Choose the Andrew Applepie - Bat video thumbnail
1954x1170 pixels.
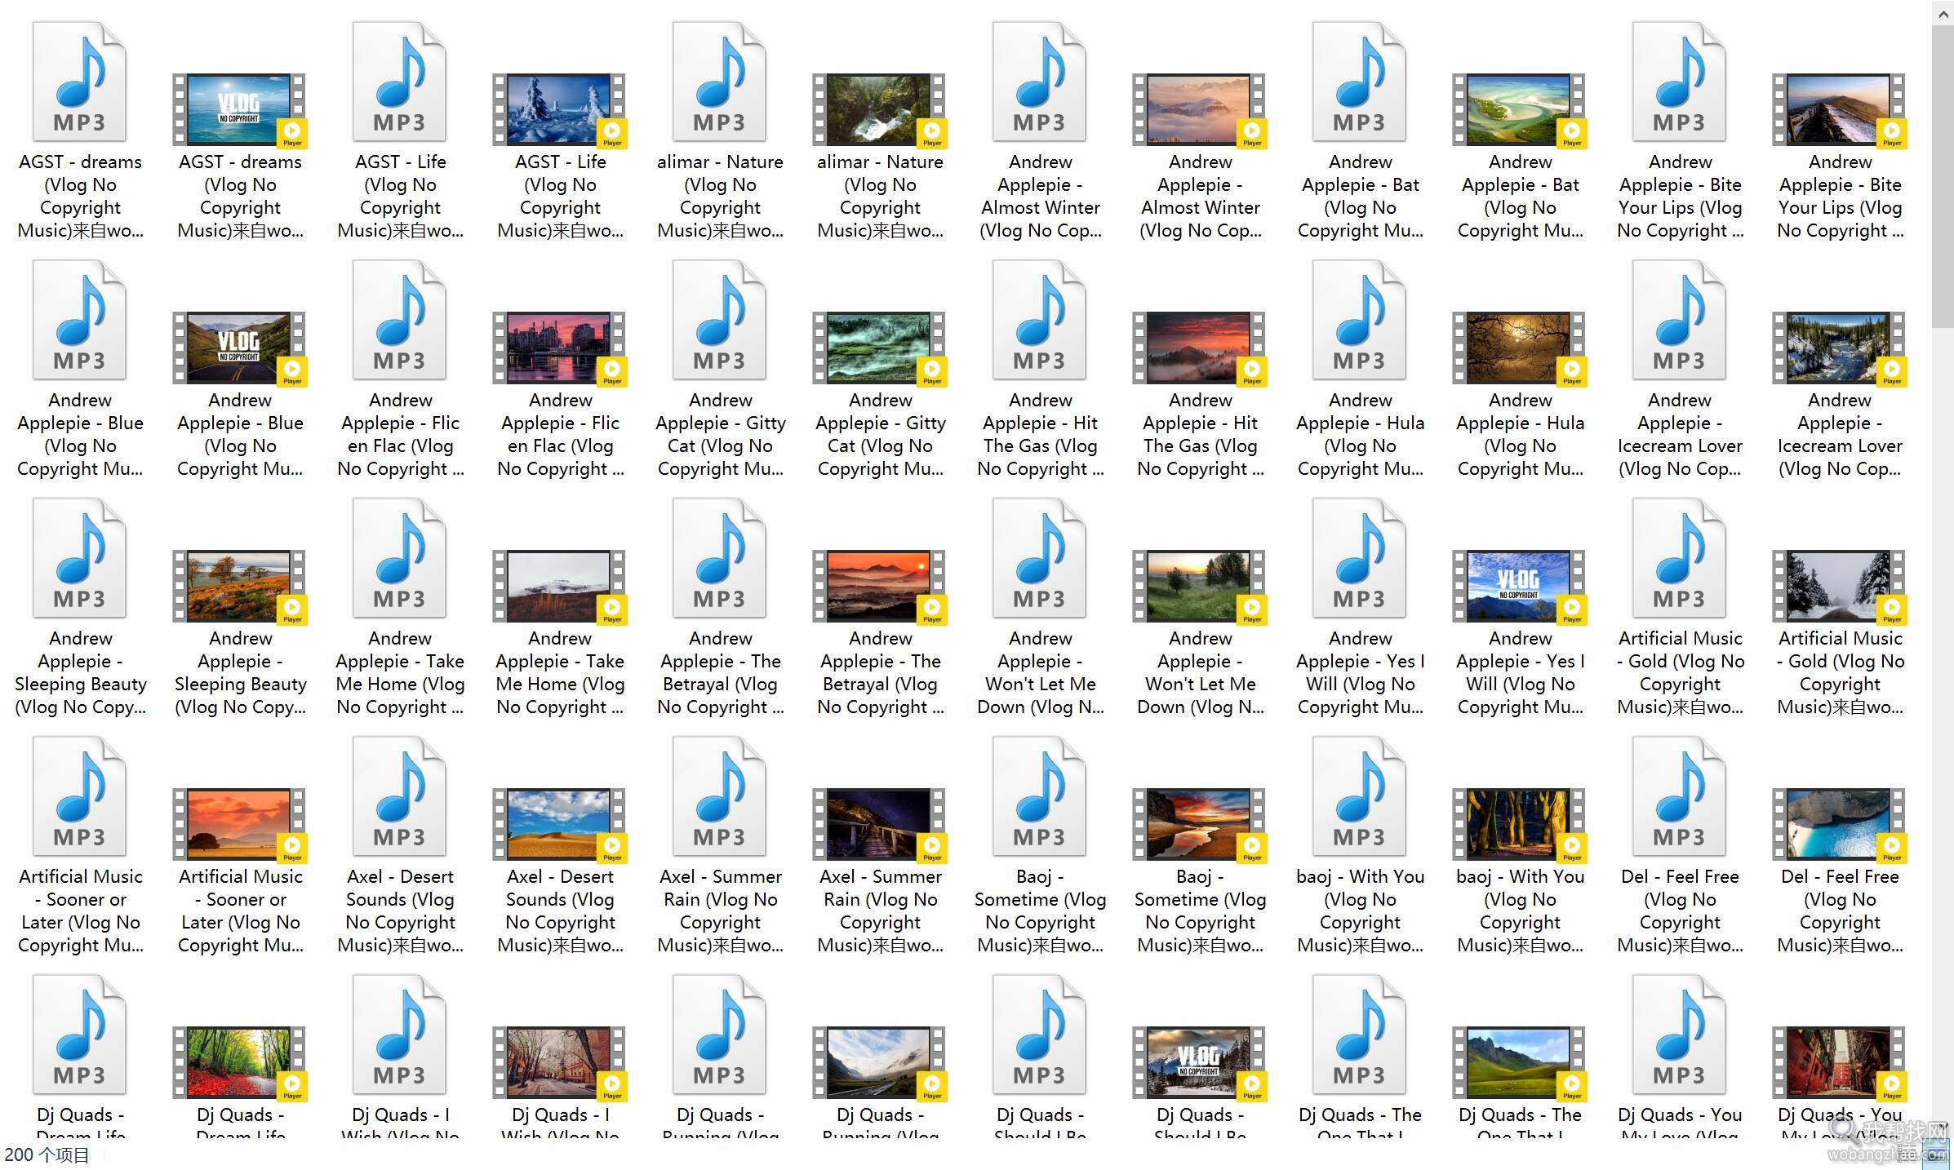pos(1519,109)
